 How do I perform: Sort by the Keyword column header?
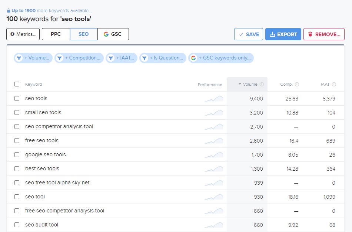click(33, 84)
